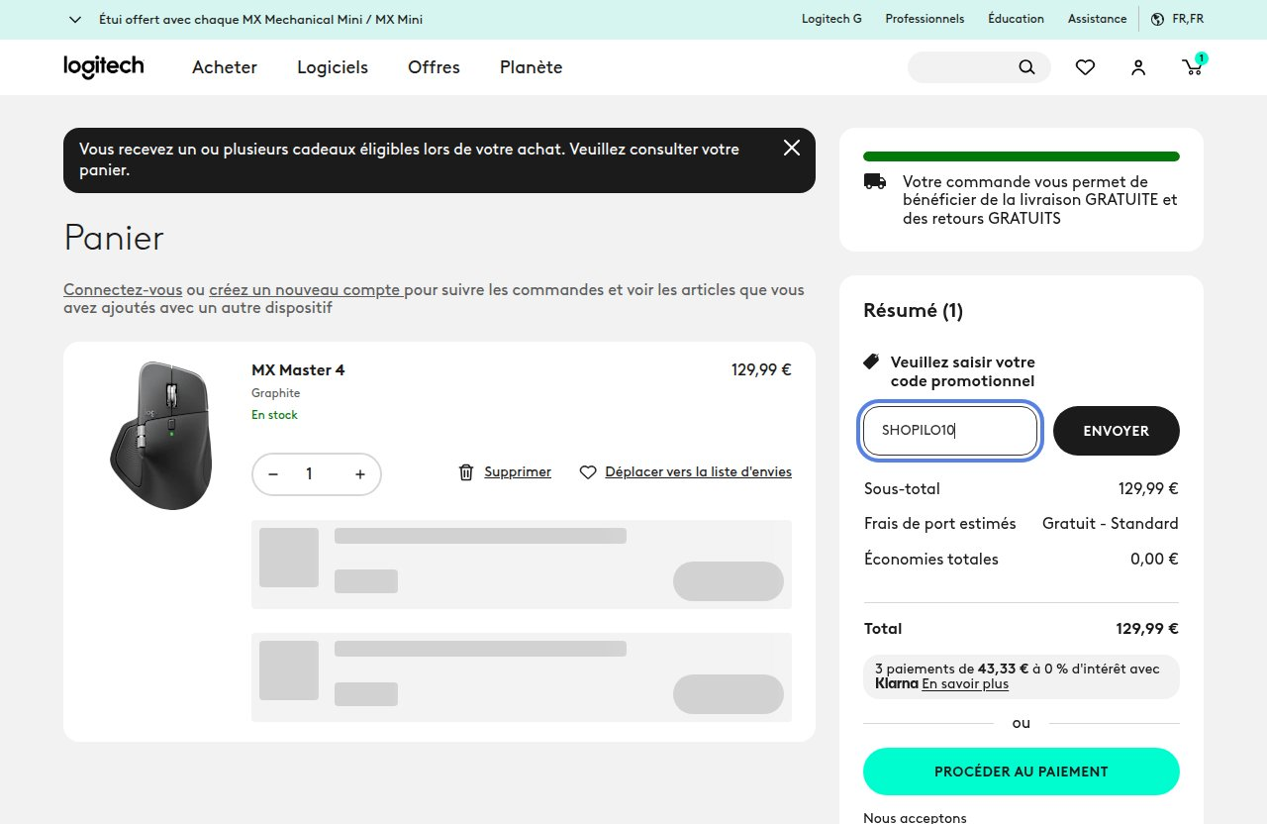Click the promo code input field
Viewport: 1267px width, 824px height.
pos(950,431)
